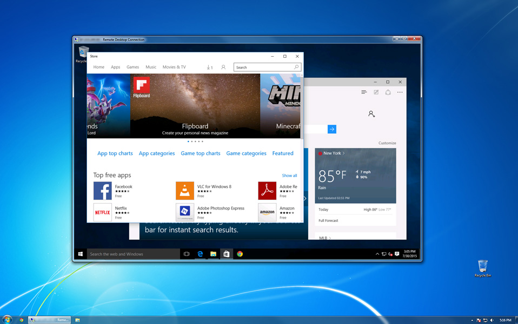518x324 pixels.
Task: Click Customize in the Edge news feed
Action: point(387,143)
